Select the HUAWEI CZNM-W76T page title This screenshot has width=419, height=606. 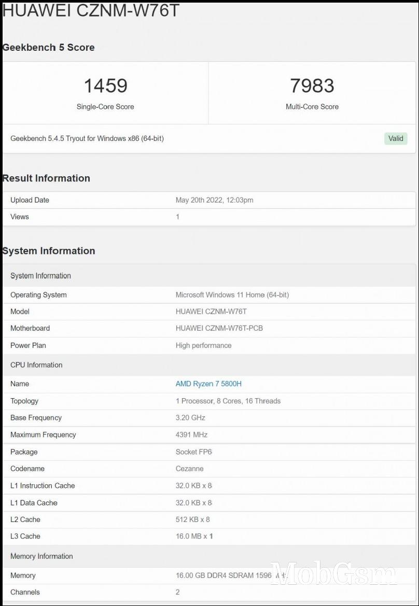click(x=91, y=11)
